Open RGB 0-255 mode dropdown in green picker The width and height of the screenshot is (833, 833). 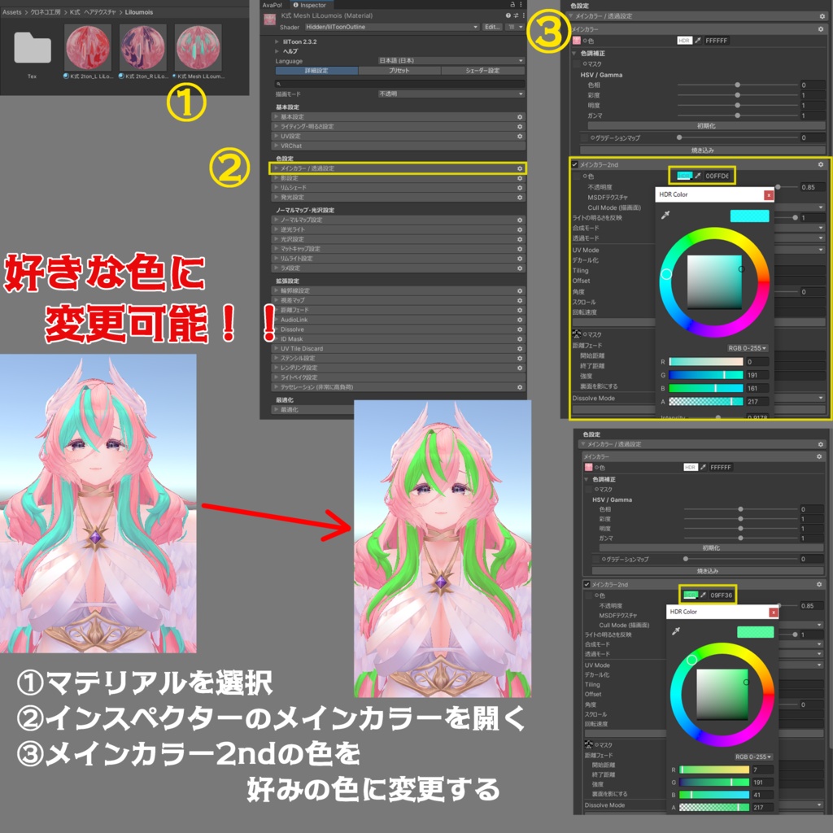[752, 757]
